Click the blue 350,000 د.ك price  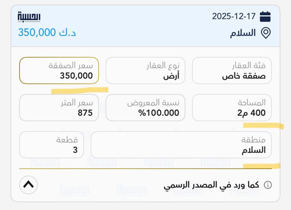pyautogui.click(x=47, y=32)
